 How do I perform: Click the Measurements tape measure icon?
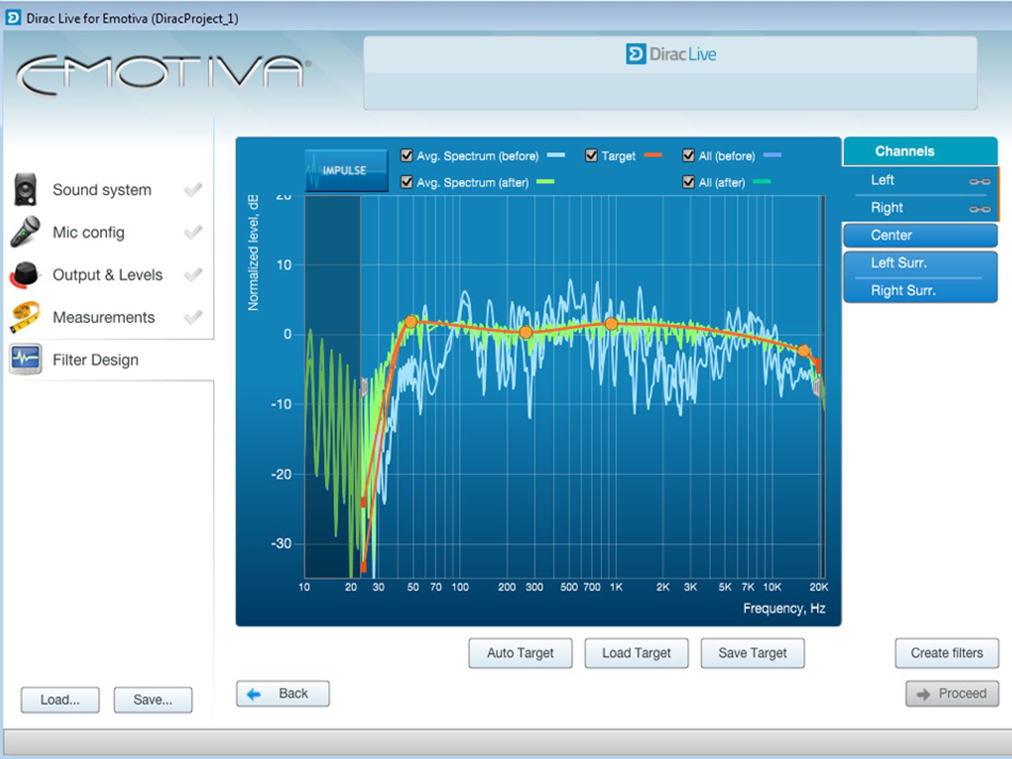25,317
